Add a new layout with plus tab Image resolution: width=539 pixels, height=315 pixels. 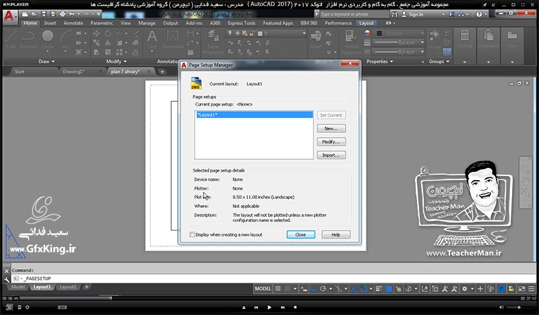(x=87, y=287)
